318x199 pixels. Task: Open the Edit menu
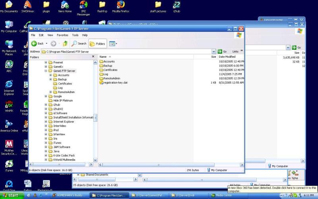[41, 35]
